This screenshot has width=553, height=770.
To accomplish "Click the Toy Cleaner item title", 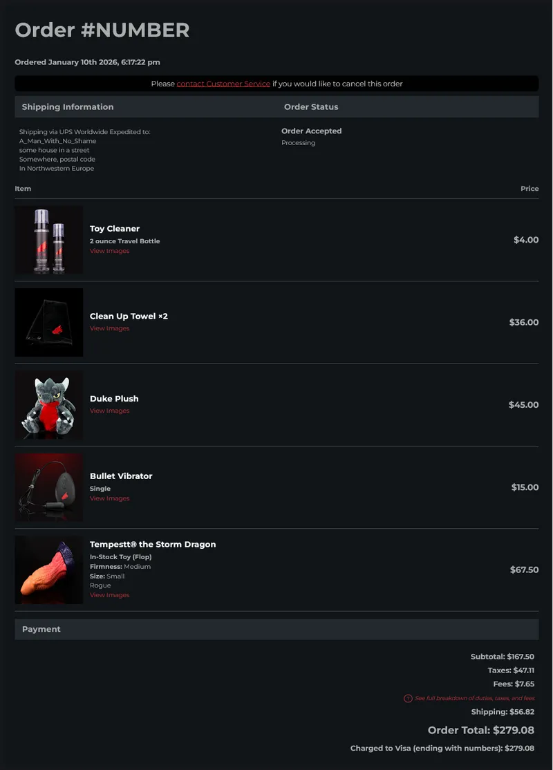I will (115, 229).
